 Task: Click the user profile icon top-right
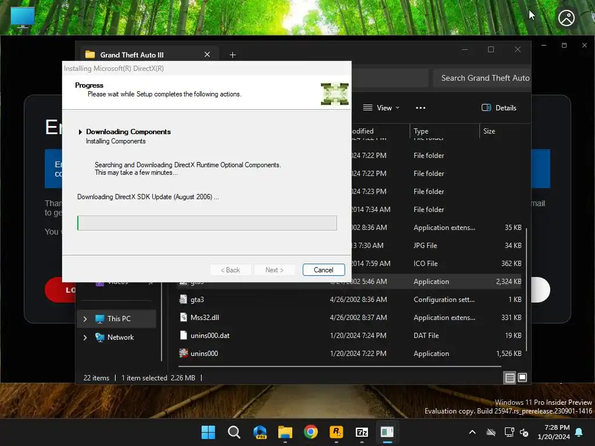coord(566,18)
